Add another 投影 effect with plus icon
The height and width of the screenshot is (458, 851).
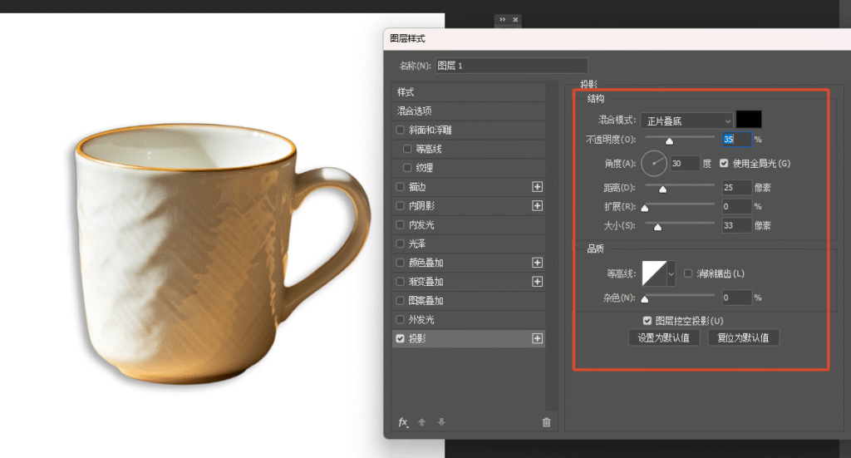pos(538,338)
